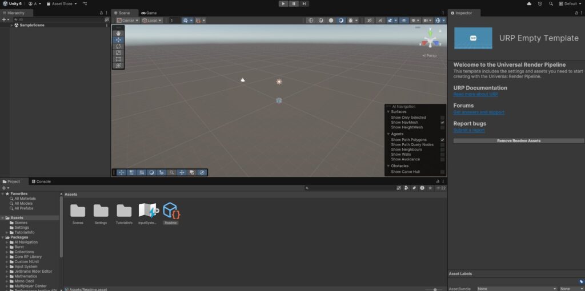
Task: Expand the SampleScene hierarchy item
Action: (x=11, y=25)
